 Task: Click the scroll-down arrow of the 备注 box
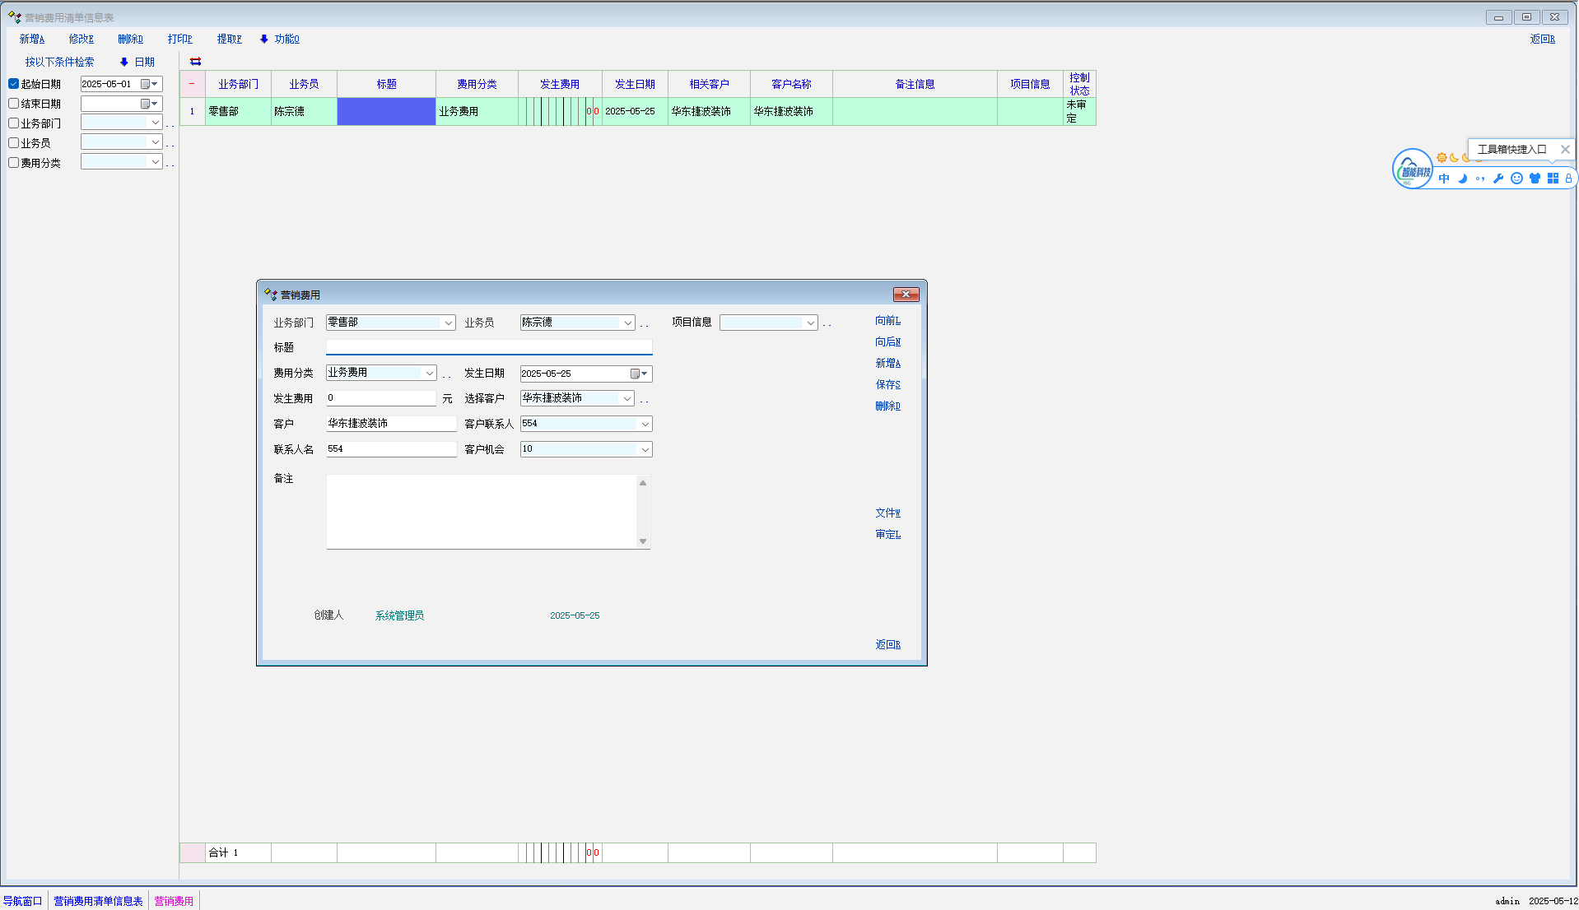[x=643, y=541]
